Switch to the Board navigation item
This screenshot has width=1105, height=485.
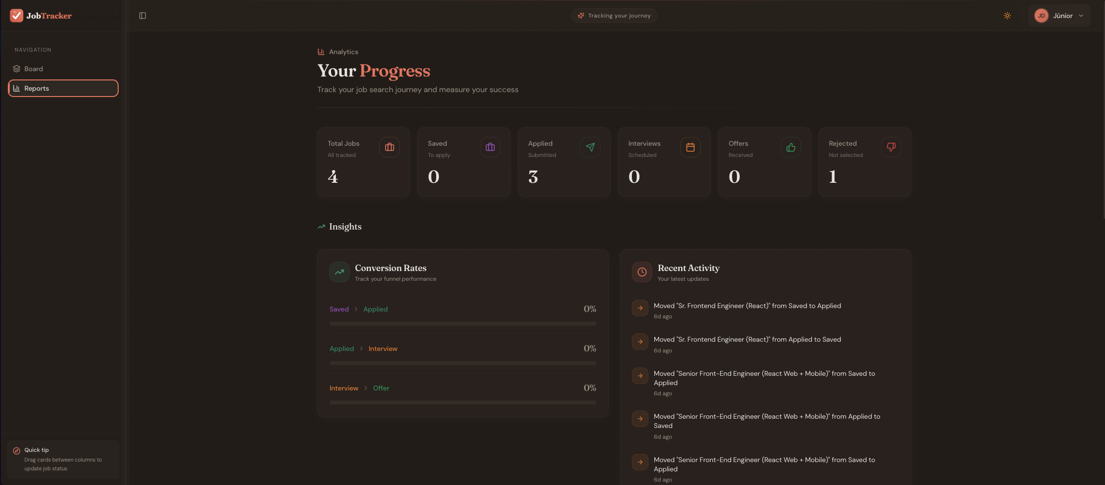click(34, 68)
